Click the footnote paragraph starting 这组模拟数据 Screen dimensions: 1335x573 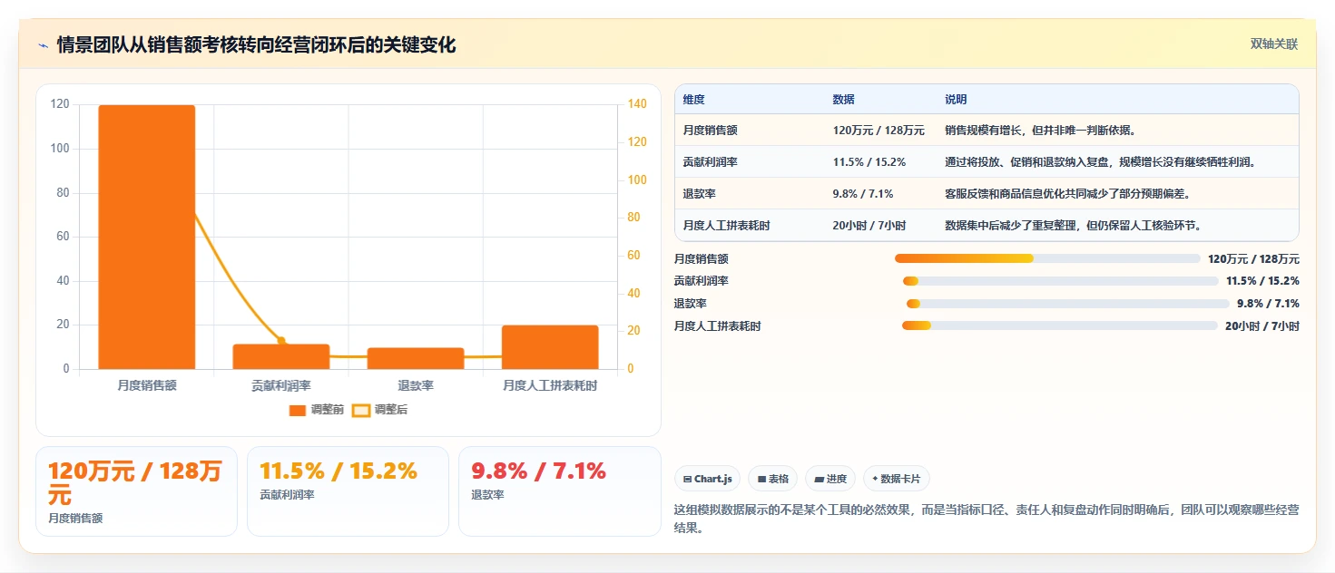(x=987, y=520)
